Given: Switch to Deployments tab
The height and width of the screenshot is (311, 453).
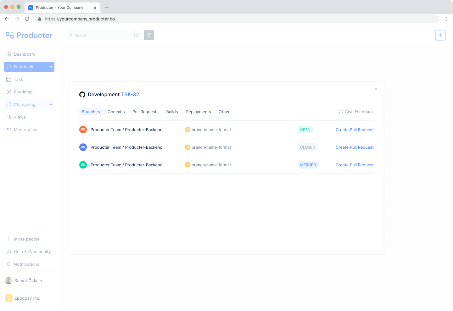Looking at the screenshot, I should click(198, 112).
